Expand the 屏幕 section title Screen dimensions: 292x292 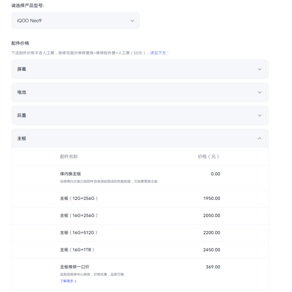click(22, 69)
